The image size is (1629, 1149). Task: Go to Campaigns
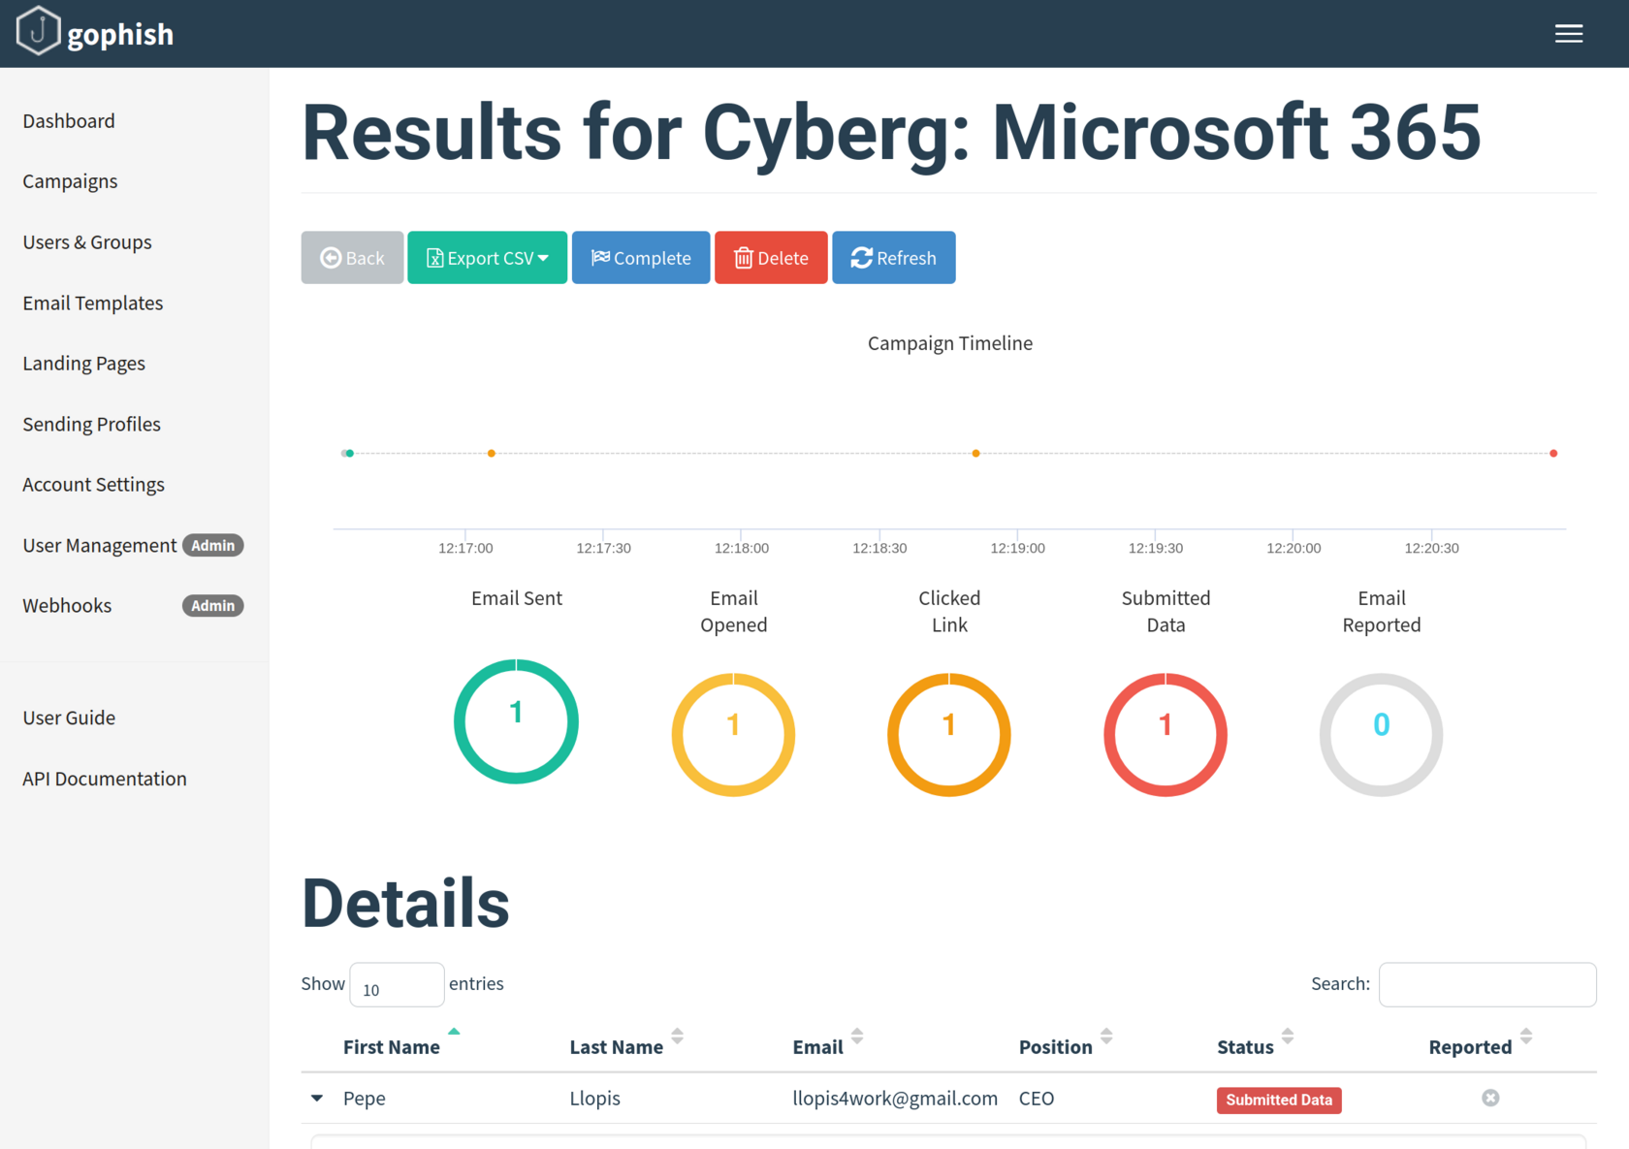70,181
